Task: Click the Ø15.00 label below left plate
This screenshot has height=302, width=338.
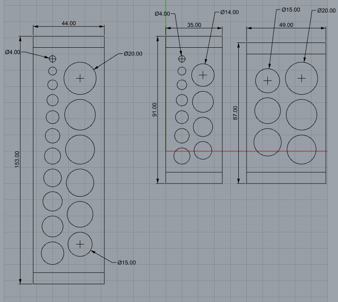Action: [127, 263]
